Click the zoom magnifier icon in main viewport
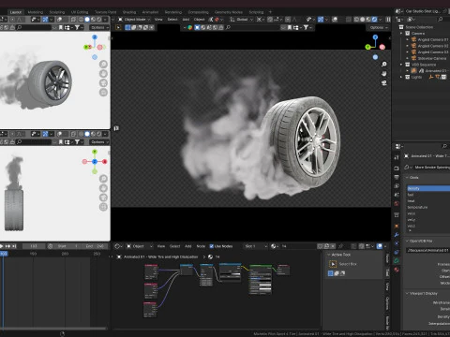The width and height of the screenshot is (450, 337). [x=384, y=65]
